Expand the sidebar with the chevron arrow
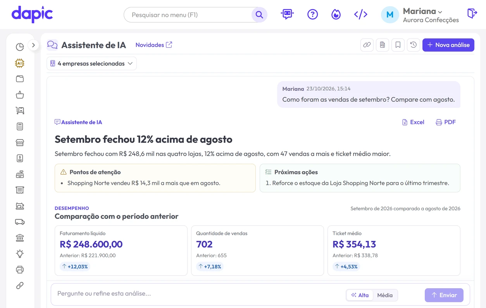Viewport: 486px width, 308px height. coord(33,45)
